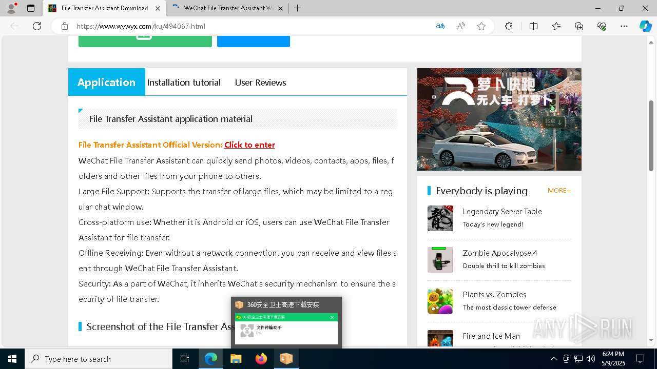Open the Windows Start menu
This screenshot has width=657, height=369.
tap(12, 359)
